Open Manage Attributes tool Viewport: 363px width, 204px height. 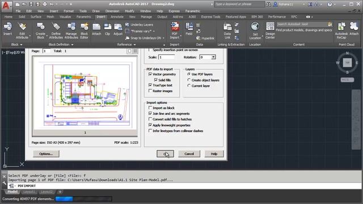tap(71, 30)
